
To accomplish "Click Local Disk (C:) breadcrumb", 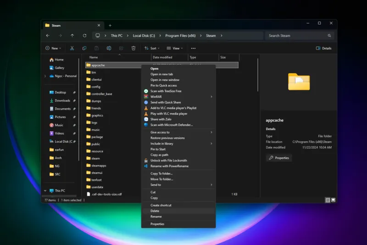I will (144, 36).
